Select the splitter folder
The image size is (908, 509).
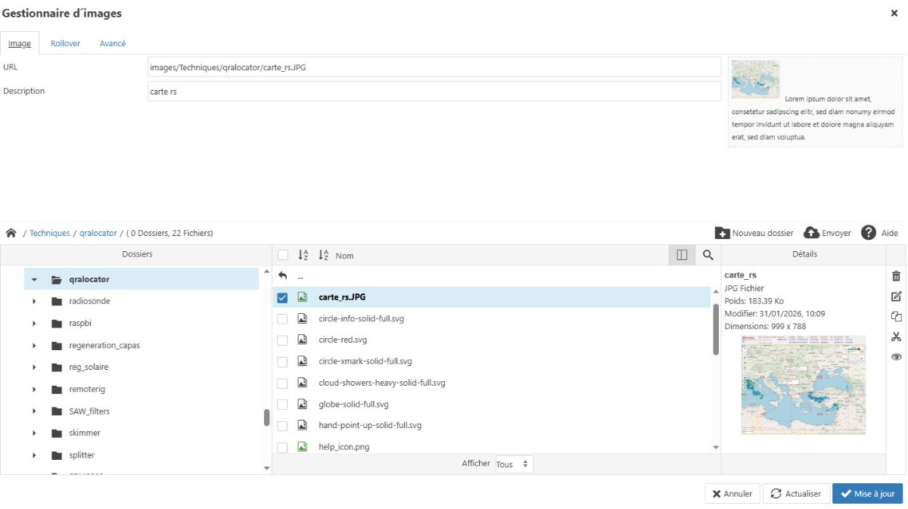tap(82, 455)
